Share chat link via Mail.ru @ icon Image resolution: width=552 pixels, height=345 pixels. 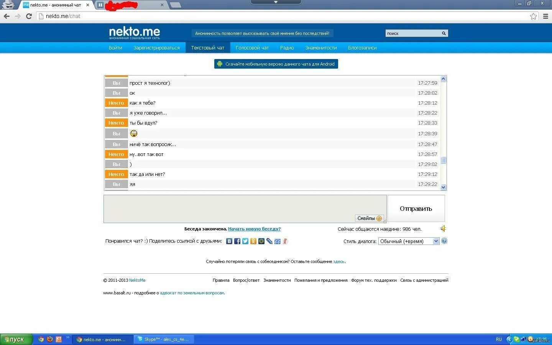(261, 241)
